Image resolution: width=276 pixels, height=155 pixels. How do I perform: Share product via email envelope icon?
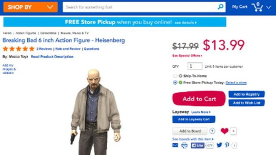pyautogui.click(x=175, y=145)
